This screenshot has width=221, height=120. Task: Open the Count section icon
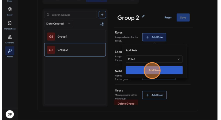10,9
